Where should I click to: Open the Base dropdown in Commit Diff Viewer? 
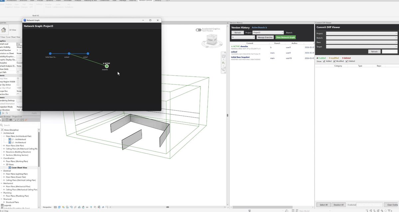point(362,42)
